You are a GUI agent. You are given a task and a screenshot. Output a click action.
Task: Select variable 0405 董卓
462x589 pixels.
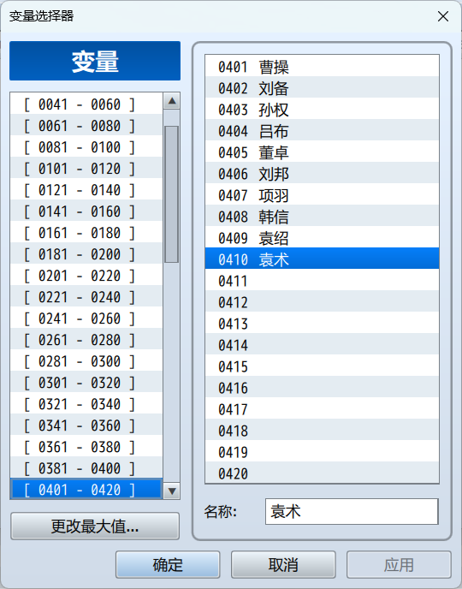point(322,152)
